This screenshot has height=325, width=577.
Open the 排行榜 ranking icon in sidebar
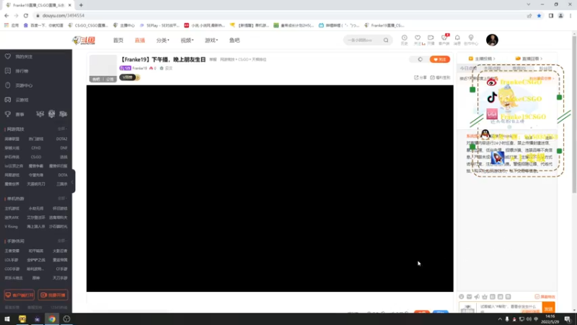click(8, 71)
